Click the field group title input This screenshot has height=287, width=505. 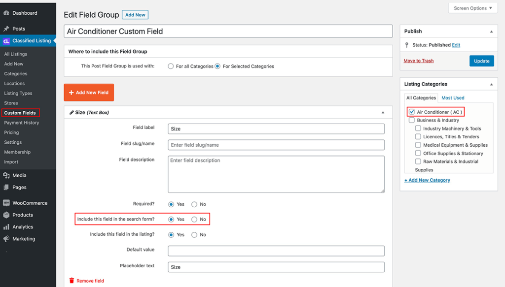pyautogui.click(x=228, y=32)
